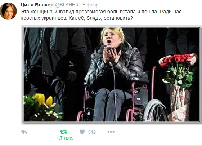
Task: Open the 5 февр. timestamp permalink
Action: (91, 5)
